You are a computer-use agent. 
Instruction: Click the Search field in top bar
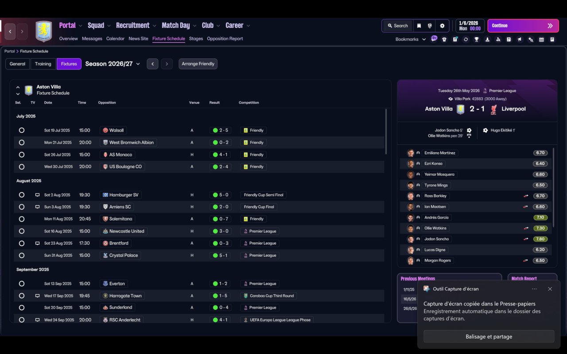pyautogui.click(x=397, y=26)
